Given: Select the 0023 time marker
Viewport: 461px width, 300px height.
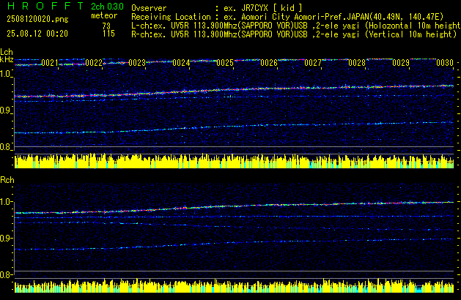Looking at the screenshot, I should 137,63.
